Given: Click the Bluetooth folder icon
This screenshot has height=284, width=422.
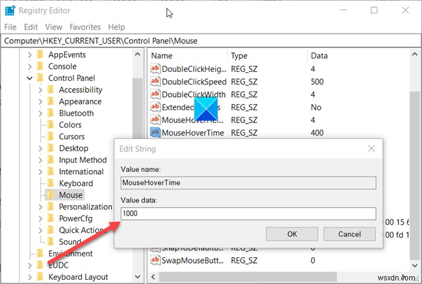Looking at the screenshot, I should pos(51,113).
